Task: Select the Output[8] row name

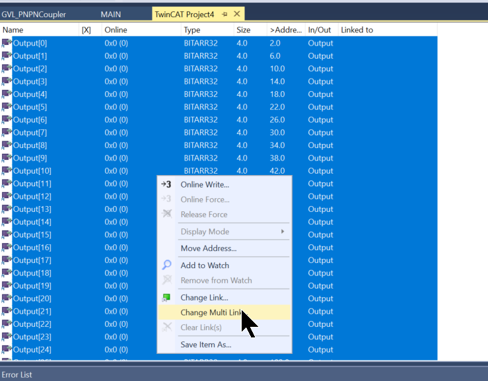Action: click(x=30, y=145)
